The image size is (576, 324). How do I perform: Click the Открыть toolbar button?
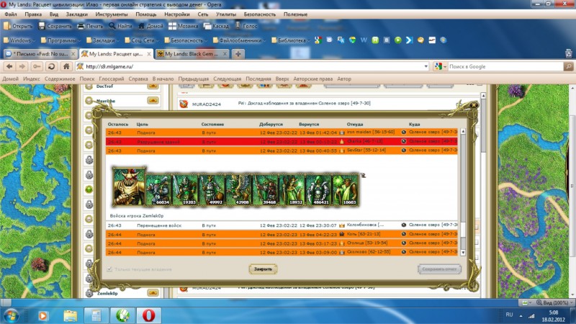18,26
